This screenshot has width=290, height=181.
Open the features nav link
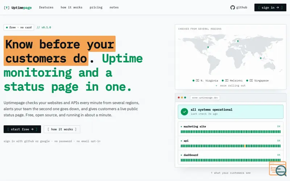tap(46, 7)
